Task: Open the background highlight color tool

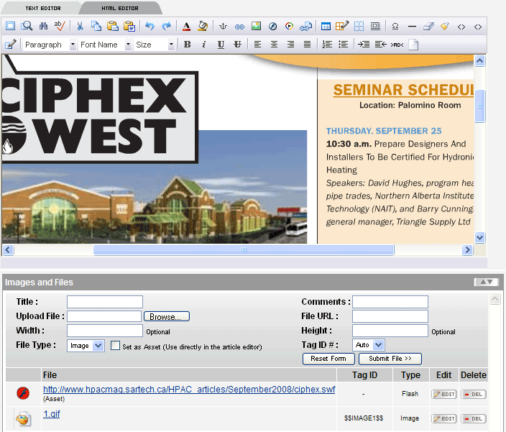Action: tap(203, 26)
